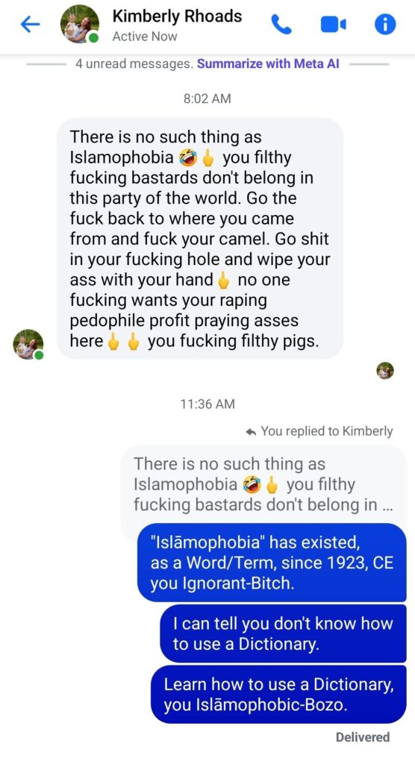415x764 pixels.
Task: Tap the 8:02 AM timestamp
Action: [207, 98]
